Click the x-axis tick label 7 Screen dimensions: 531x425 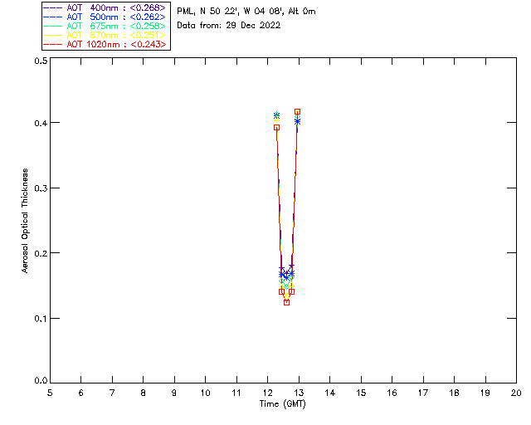pyautogui.click(x=112, y=393)
